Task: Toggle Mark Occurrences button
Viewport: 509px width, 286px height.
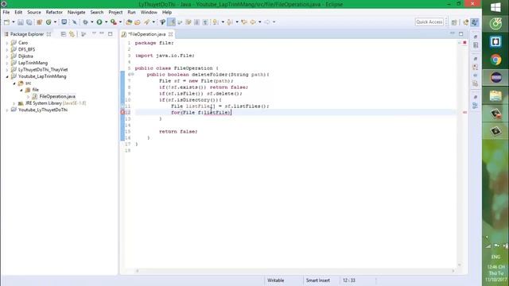Action: tap(172, 22)
